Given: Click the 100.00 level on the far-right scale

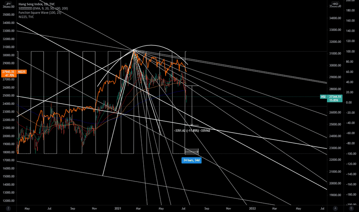Looking at the screenshot, I should tap(350, 52).
